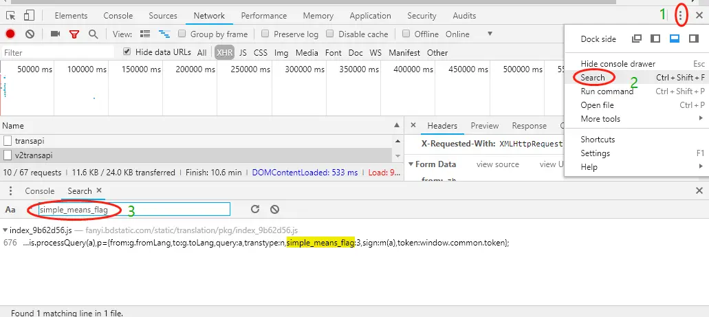The width and height of the screenshot is (709, 317).
Task: Open the Application panel tab
Action: pyautogui.click(x=370, y=16)
